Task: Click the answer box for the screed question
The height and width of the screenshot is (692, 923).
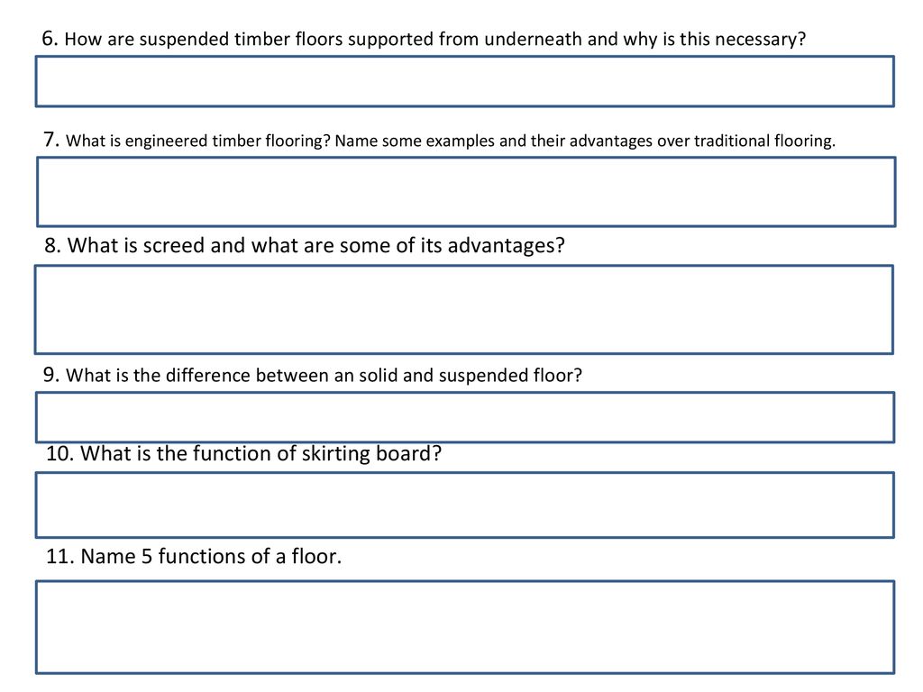Action: coord(464,310)
